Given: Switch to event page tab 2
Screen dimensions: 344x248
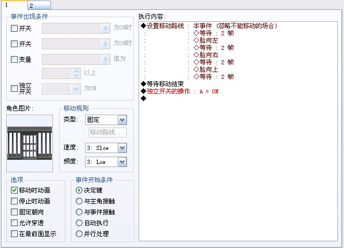Looking at the screenshot, I should 39,5.
